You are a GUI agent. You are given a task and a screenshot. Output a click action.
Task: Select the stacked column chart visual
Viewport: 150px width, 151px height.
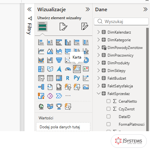(50, 42)
